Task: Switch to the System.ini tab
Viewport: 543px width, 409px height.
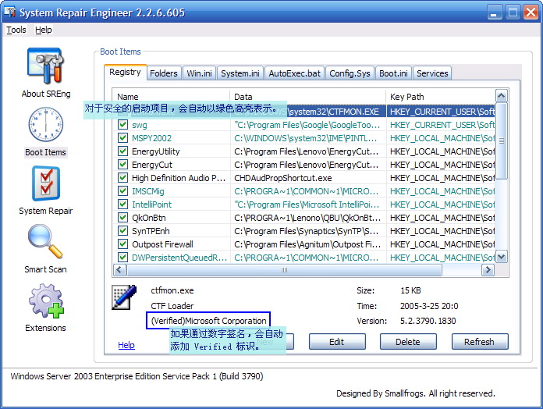Action: [240, 73]
